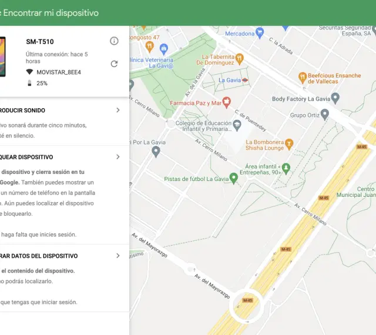Click the SM-T510 device name
Screen dimensions: 376x335
tap(40, 42)
